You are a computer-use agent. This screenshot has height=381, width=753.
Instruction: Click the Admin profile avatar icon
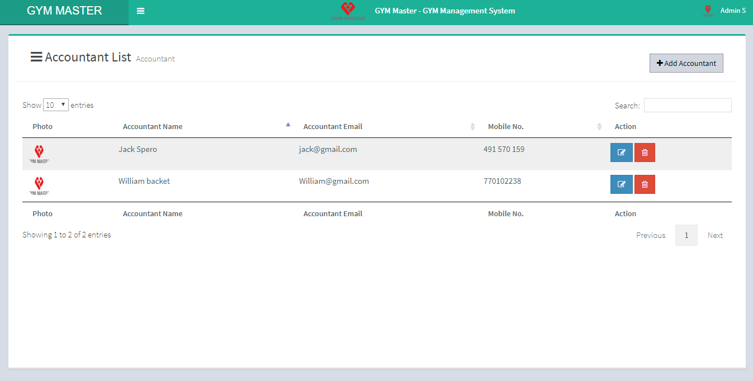(708, 11)
